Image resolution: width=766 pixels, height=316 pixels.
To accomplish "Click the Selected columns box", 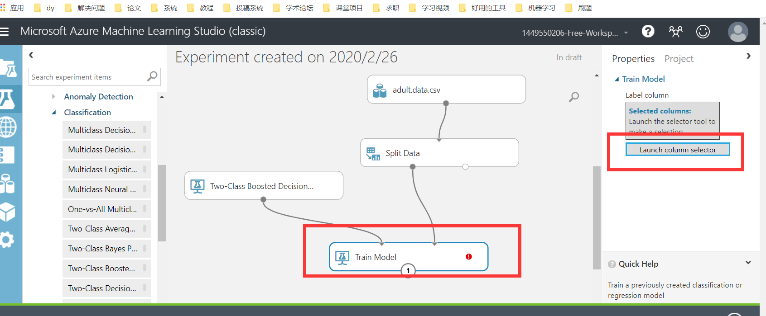I will pyautogui.click(x=672, y=121).
